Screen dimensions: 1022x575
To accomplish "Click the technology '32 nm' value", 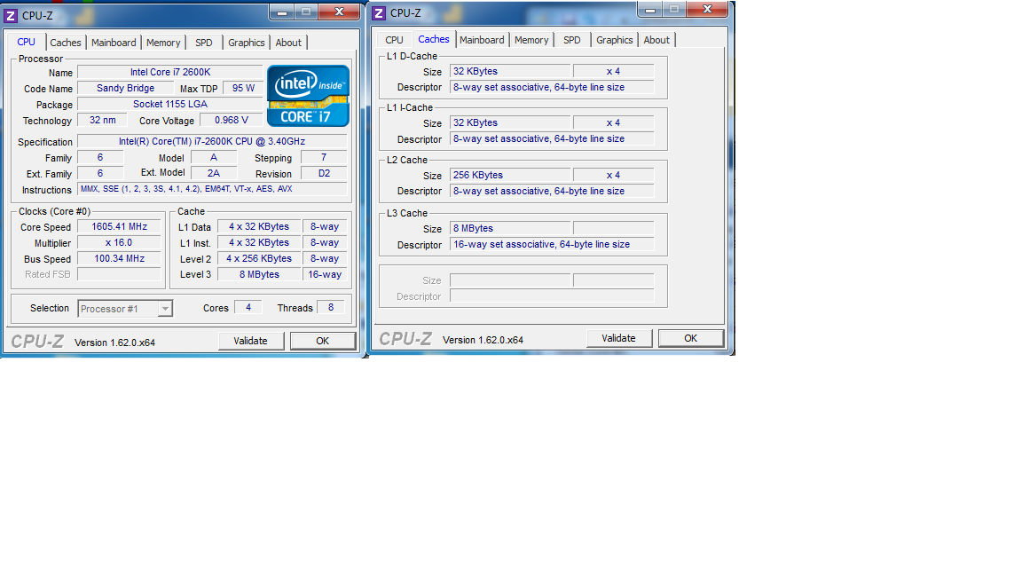I will (102, 120).
